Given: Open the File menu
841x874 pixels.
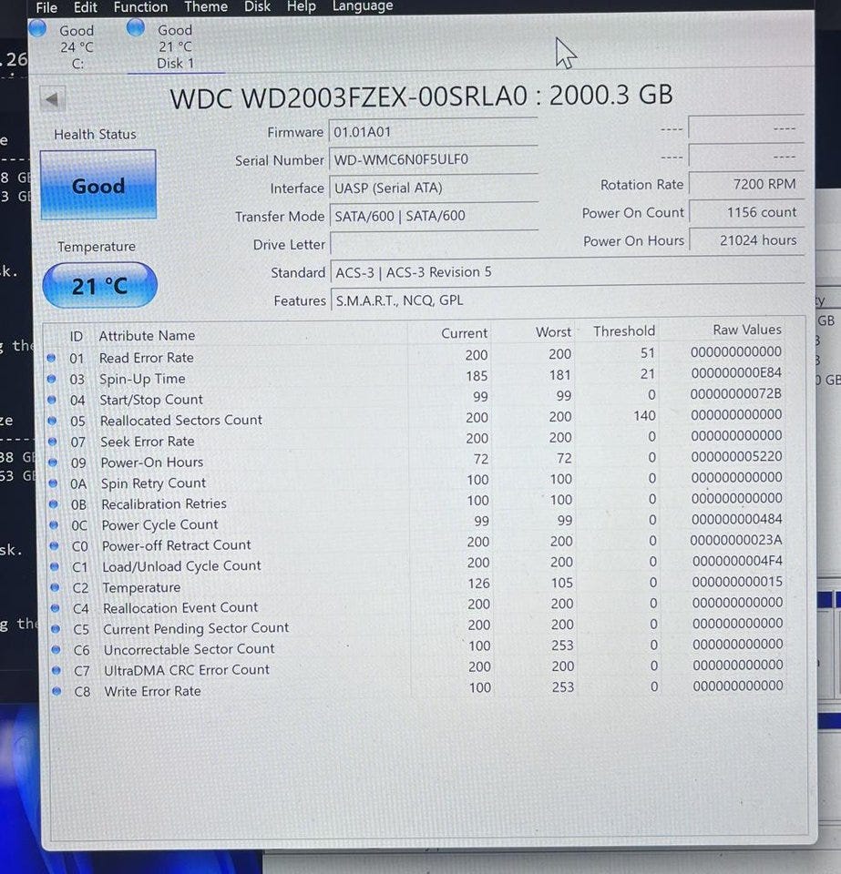Looking at the screenshot, I should pyautogui.click(x=46, y=7).
